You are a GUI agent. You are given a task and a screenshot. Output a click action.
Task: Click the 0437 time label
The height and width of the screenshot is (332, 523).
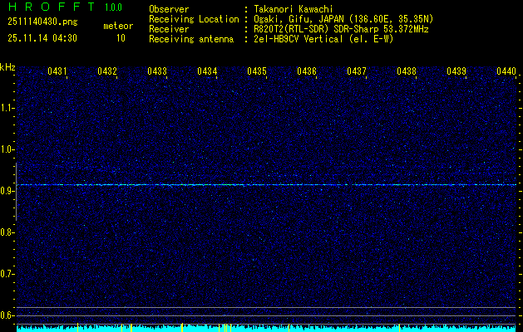(x=357, y=71)
